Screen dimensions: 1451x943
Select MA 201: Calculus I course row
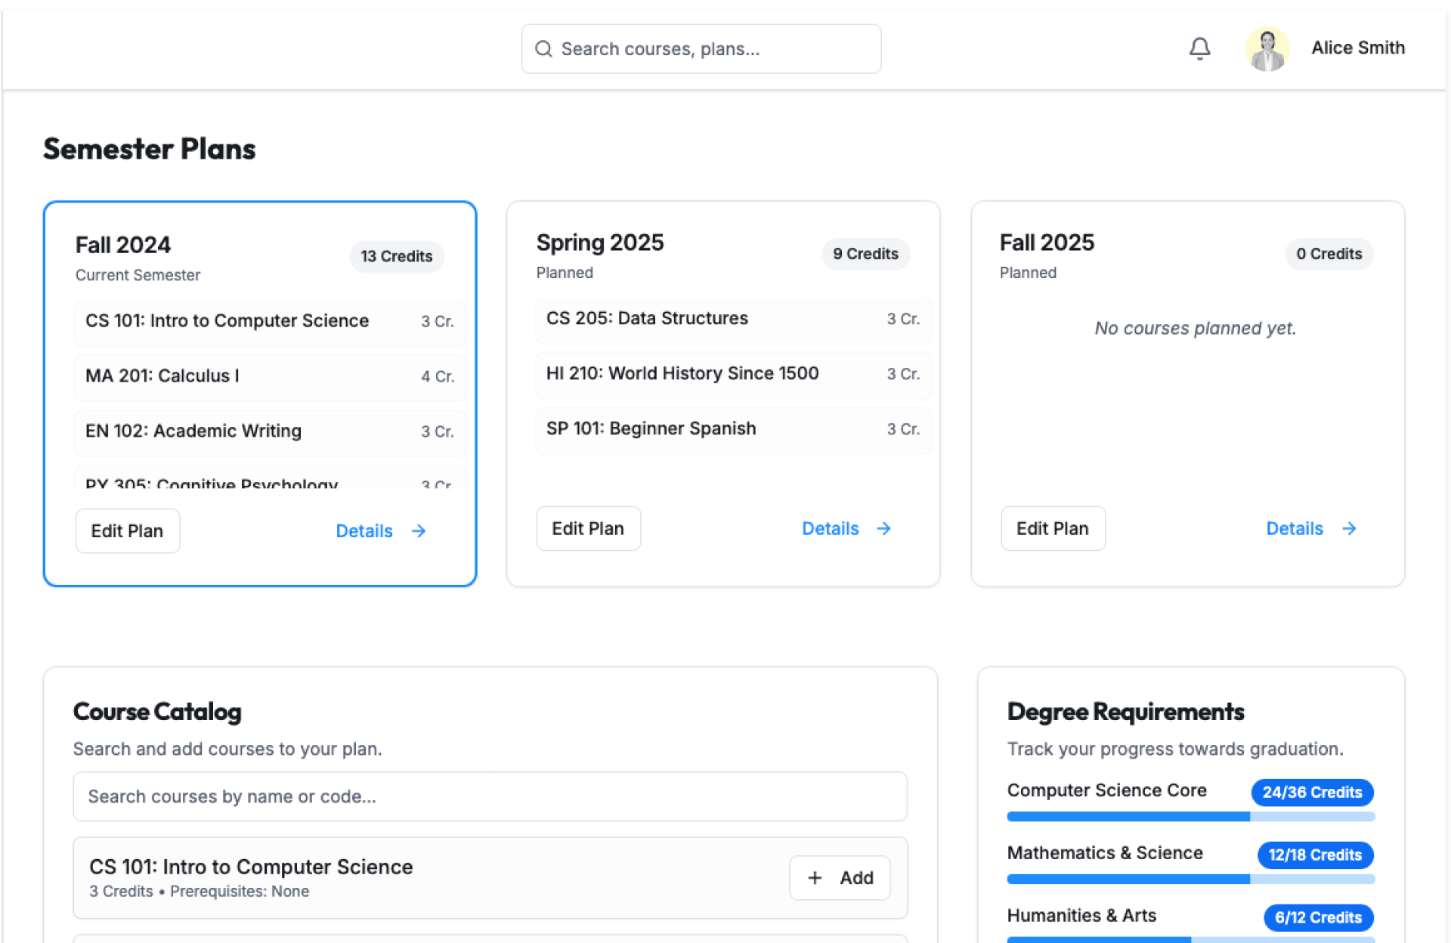[269, 376]
